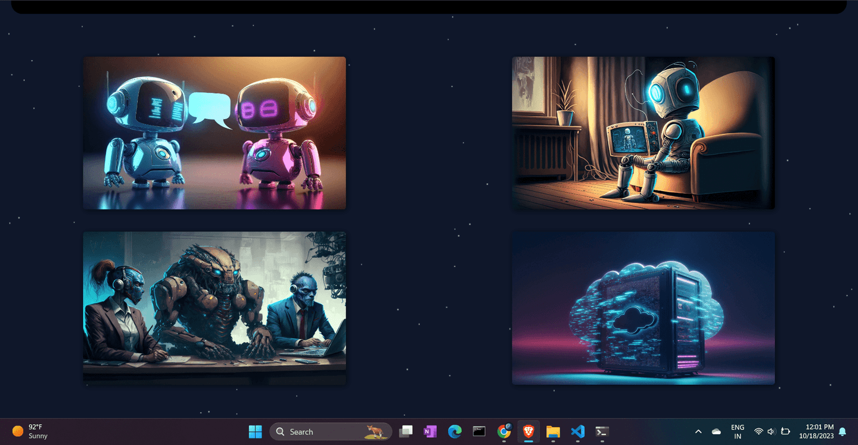Switch to Visual Studio Code

click(577, 431)
